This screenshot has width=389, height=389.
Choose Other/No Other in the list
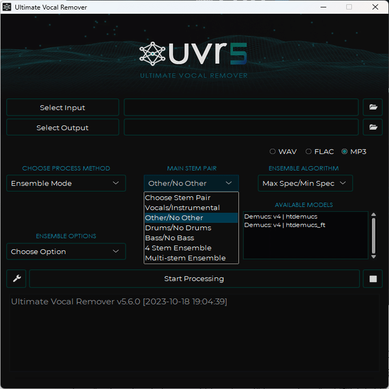point(191,218)
